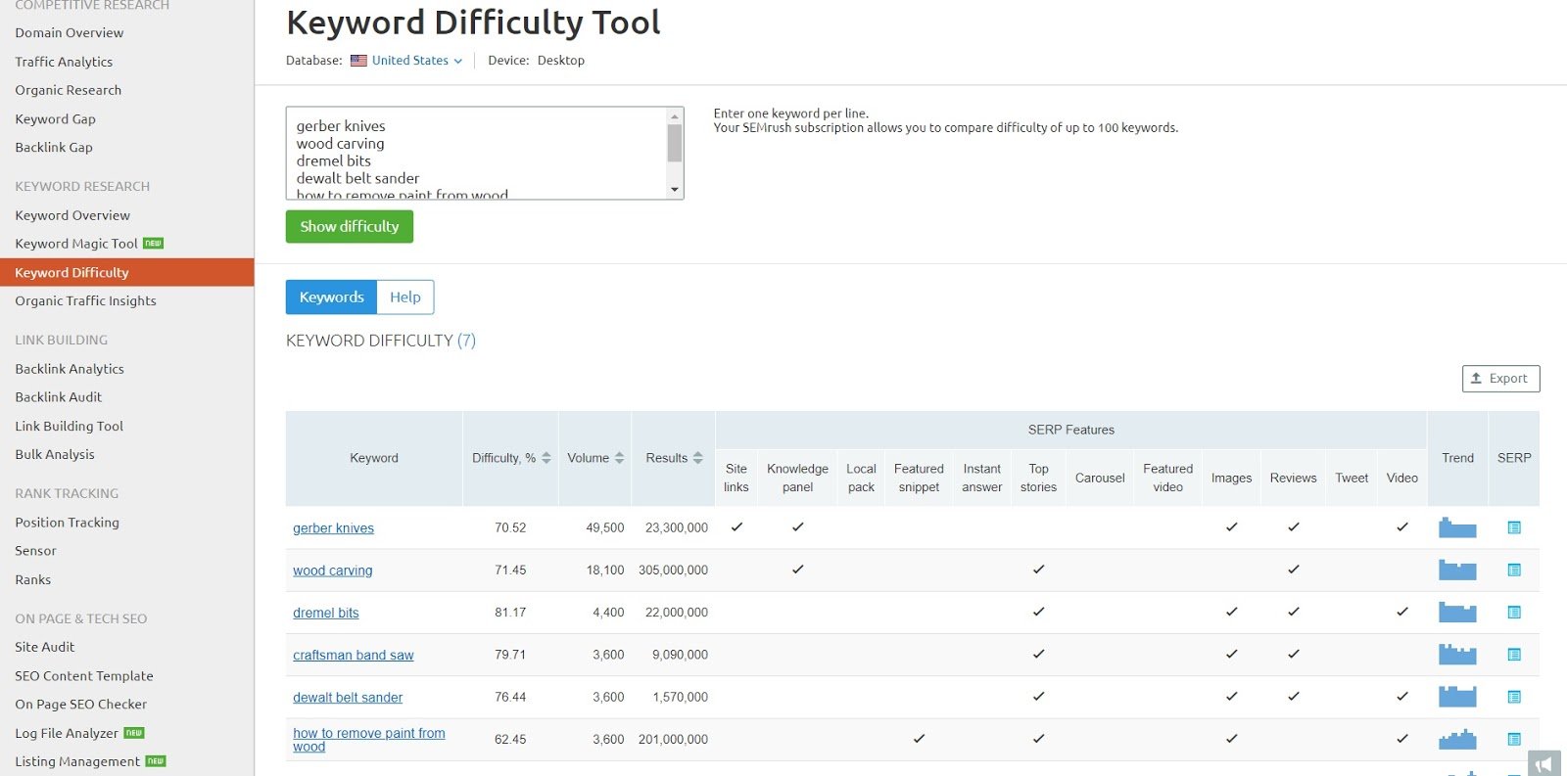This screenshot has height=776, width=1567.
Task: Click the Keyword column header
Action: click(x=374, y=458)
